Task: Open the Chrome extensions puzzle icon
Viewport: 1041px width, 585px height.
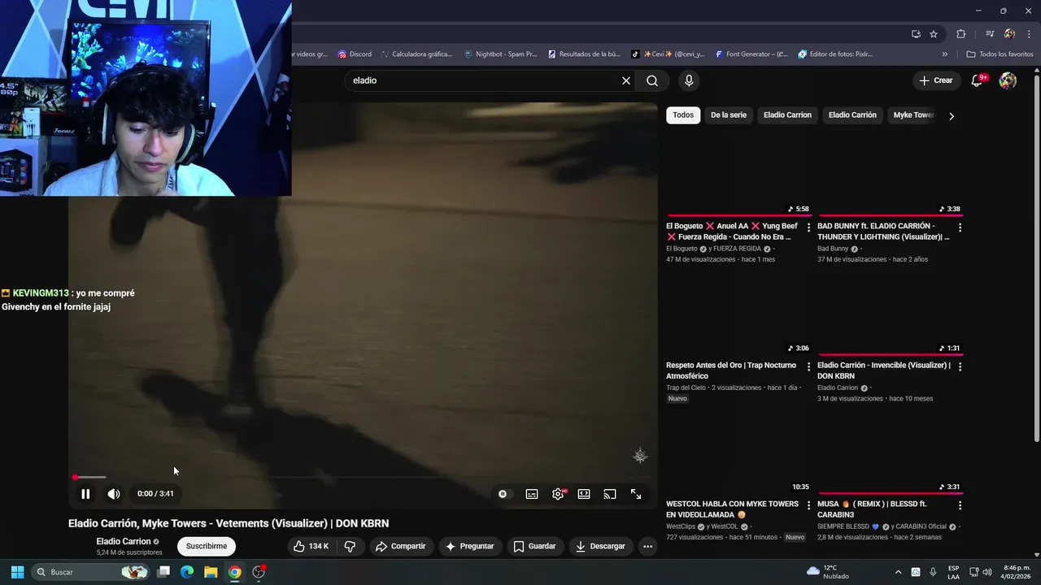Action: pos(960,34)
